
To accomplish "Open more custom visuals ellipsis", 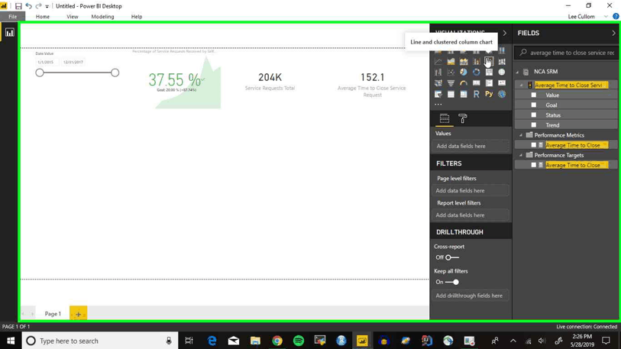I will (438, 105).
